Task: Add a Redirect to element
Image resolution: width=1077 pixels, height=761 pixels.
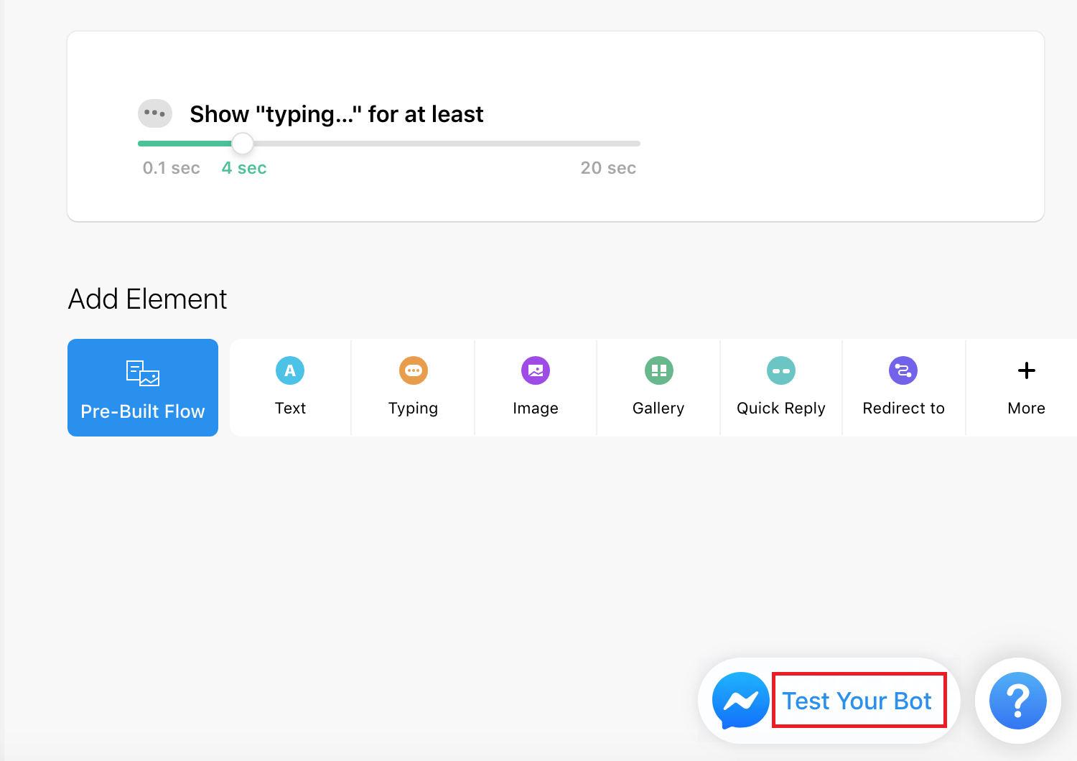Action: coord(903,388)
